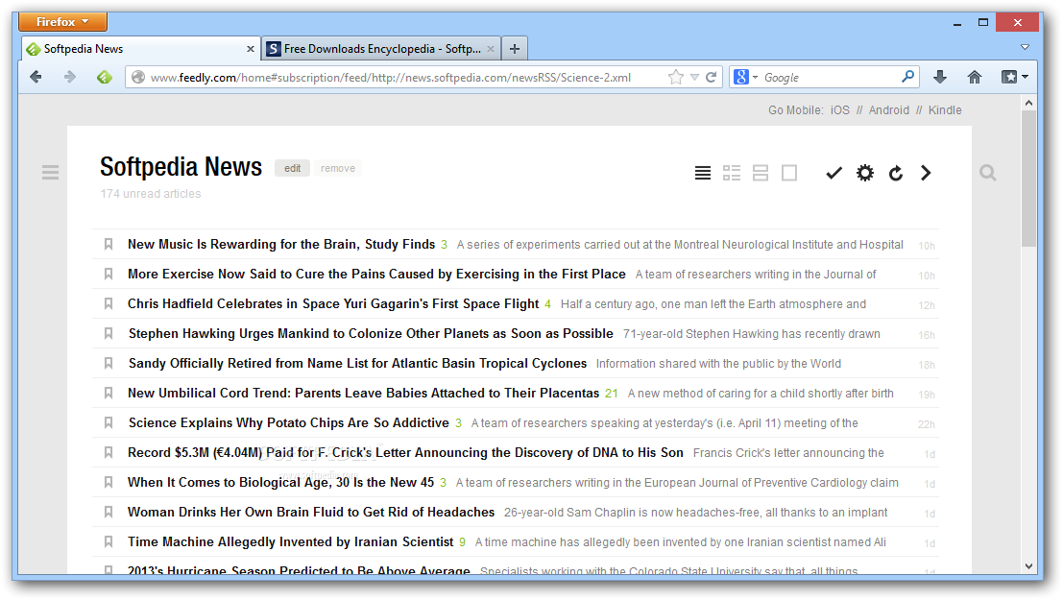Click the edit feed button

tap(292, 168)
